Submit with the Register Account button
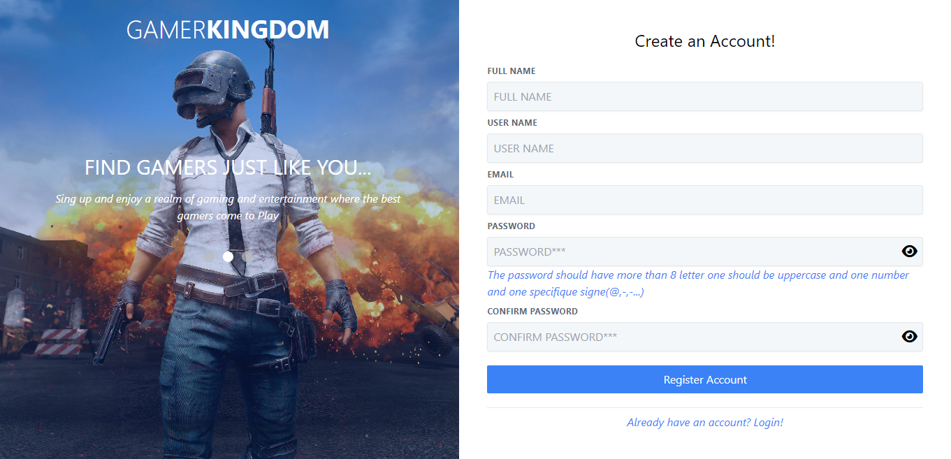The image size is (951, 459). click(705, 379)
